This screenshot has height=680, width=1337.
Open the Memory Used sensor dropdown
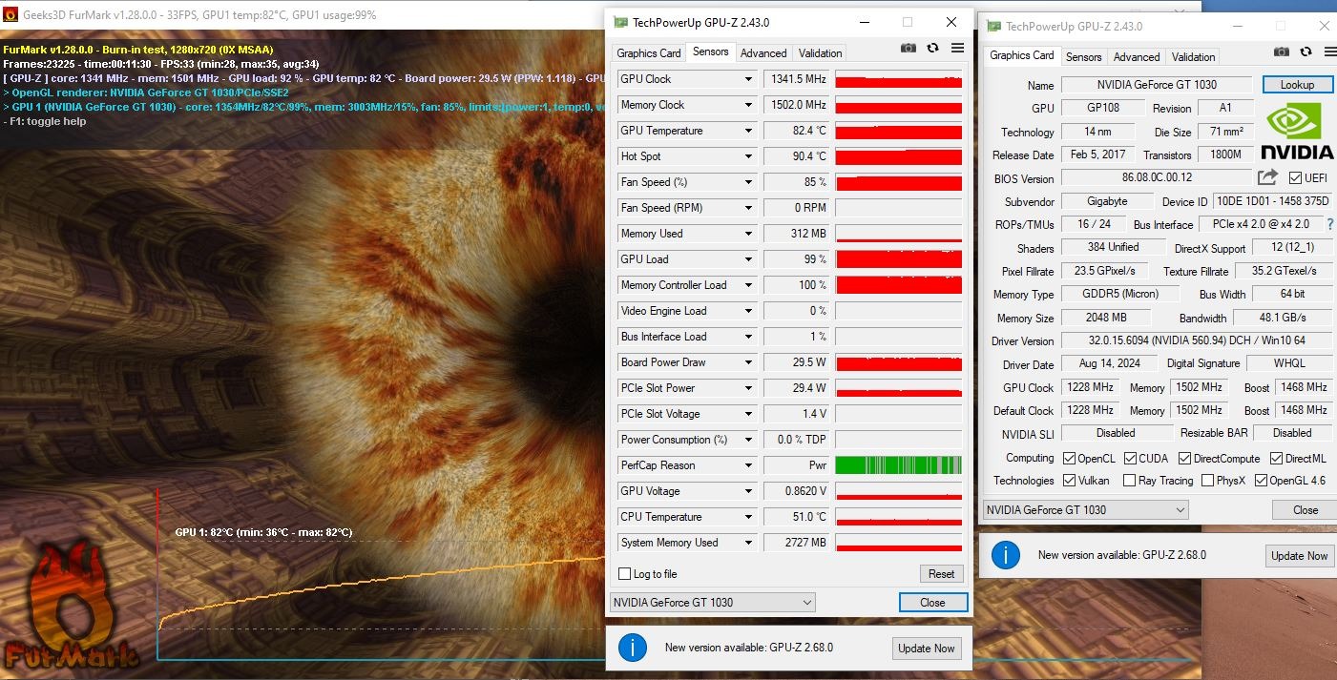[749, 234]
